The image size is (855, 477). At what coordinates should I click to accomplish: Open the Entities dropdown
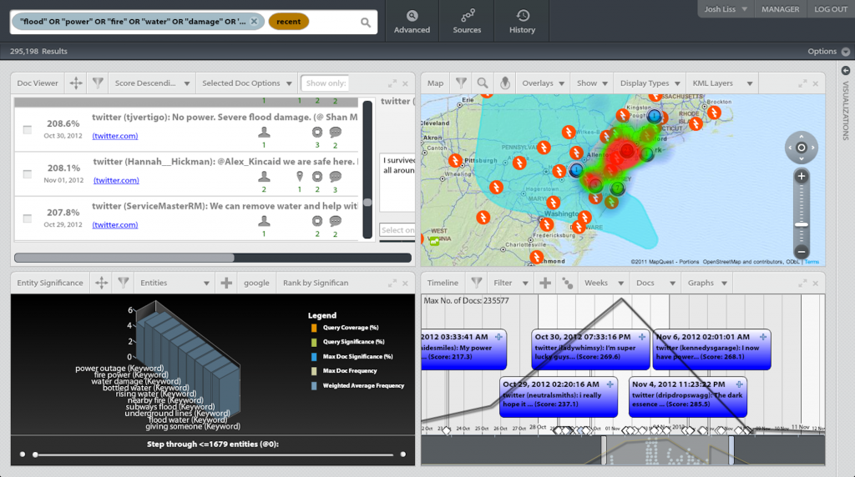[x=175, y=284]
